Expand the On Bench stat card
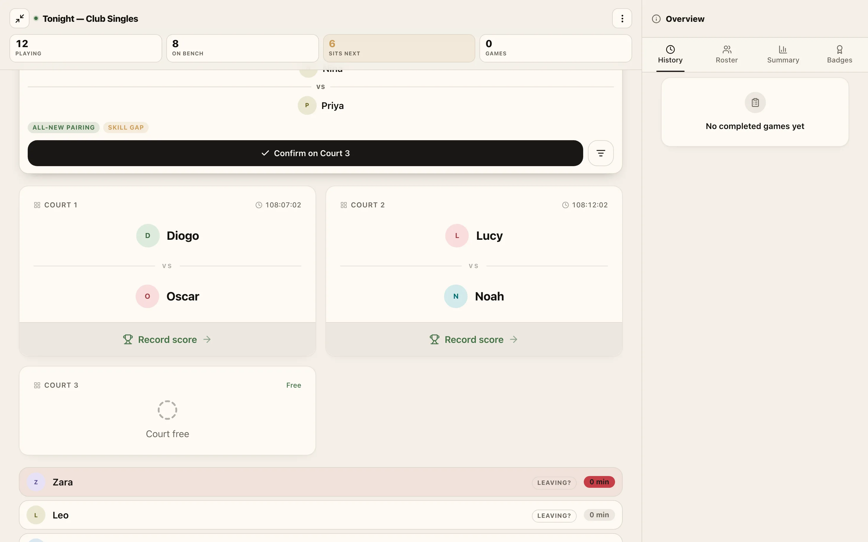This screenshot has width=868, height=542. pyautogui.click(x=242, y=48)
